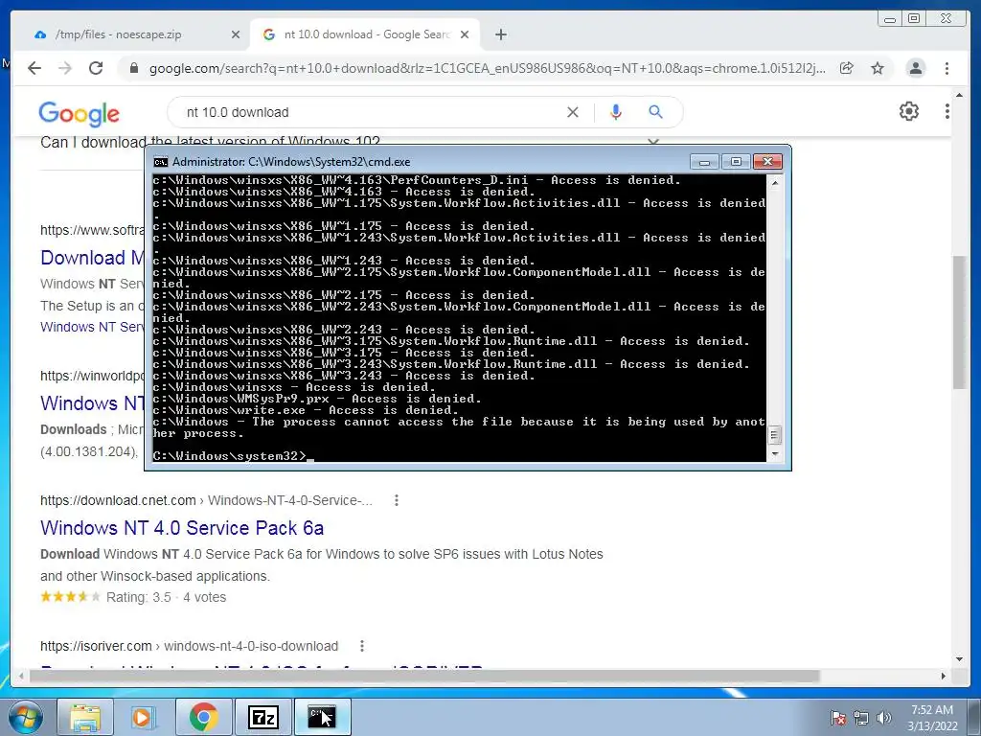Click the address bar URL

(487, 68)
